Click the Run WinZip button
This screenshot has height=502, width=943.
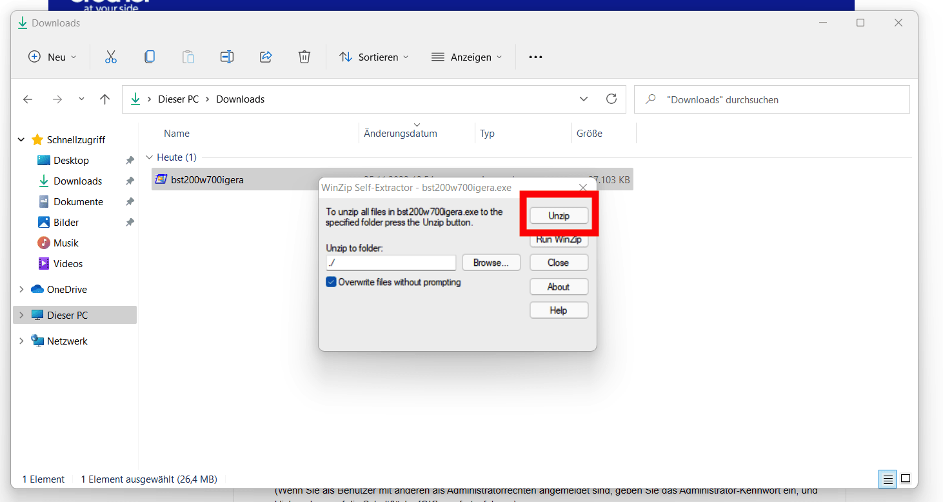point(559,239)
